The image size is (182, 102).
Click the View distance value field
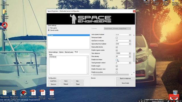123,53
